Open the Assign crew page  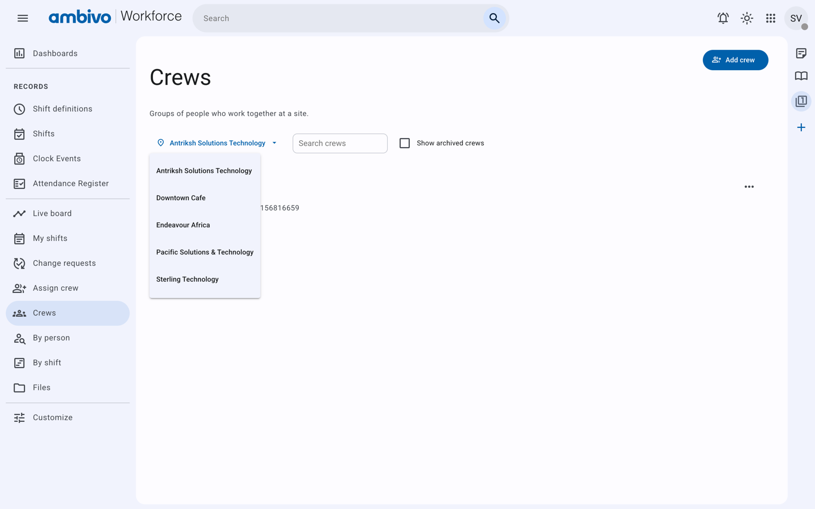(68, 288)
